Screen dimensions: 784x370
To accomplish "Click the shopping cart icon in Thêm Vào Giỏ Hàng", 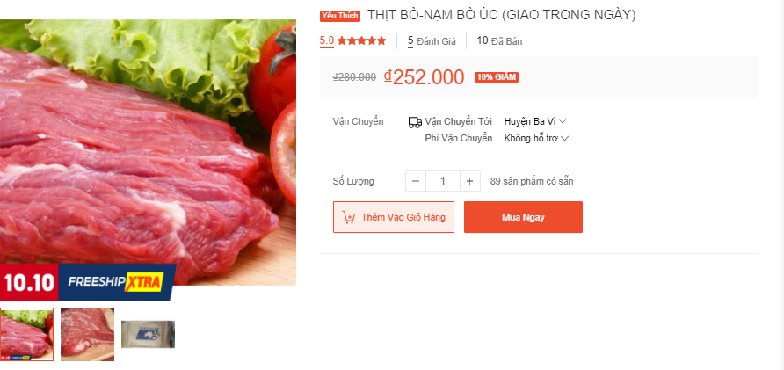I will 349,217.
